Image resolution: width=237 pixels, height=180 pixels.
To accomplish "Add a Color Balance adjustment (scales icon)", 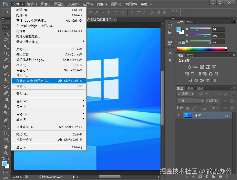I will click(x=192, y=74).
